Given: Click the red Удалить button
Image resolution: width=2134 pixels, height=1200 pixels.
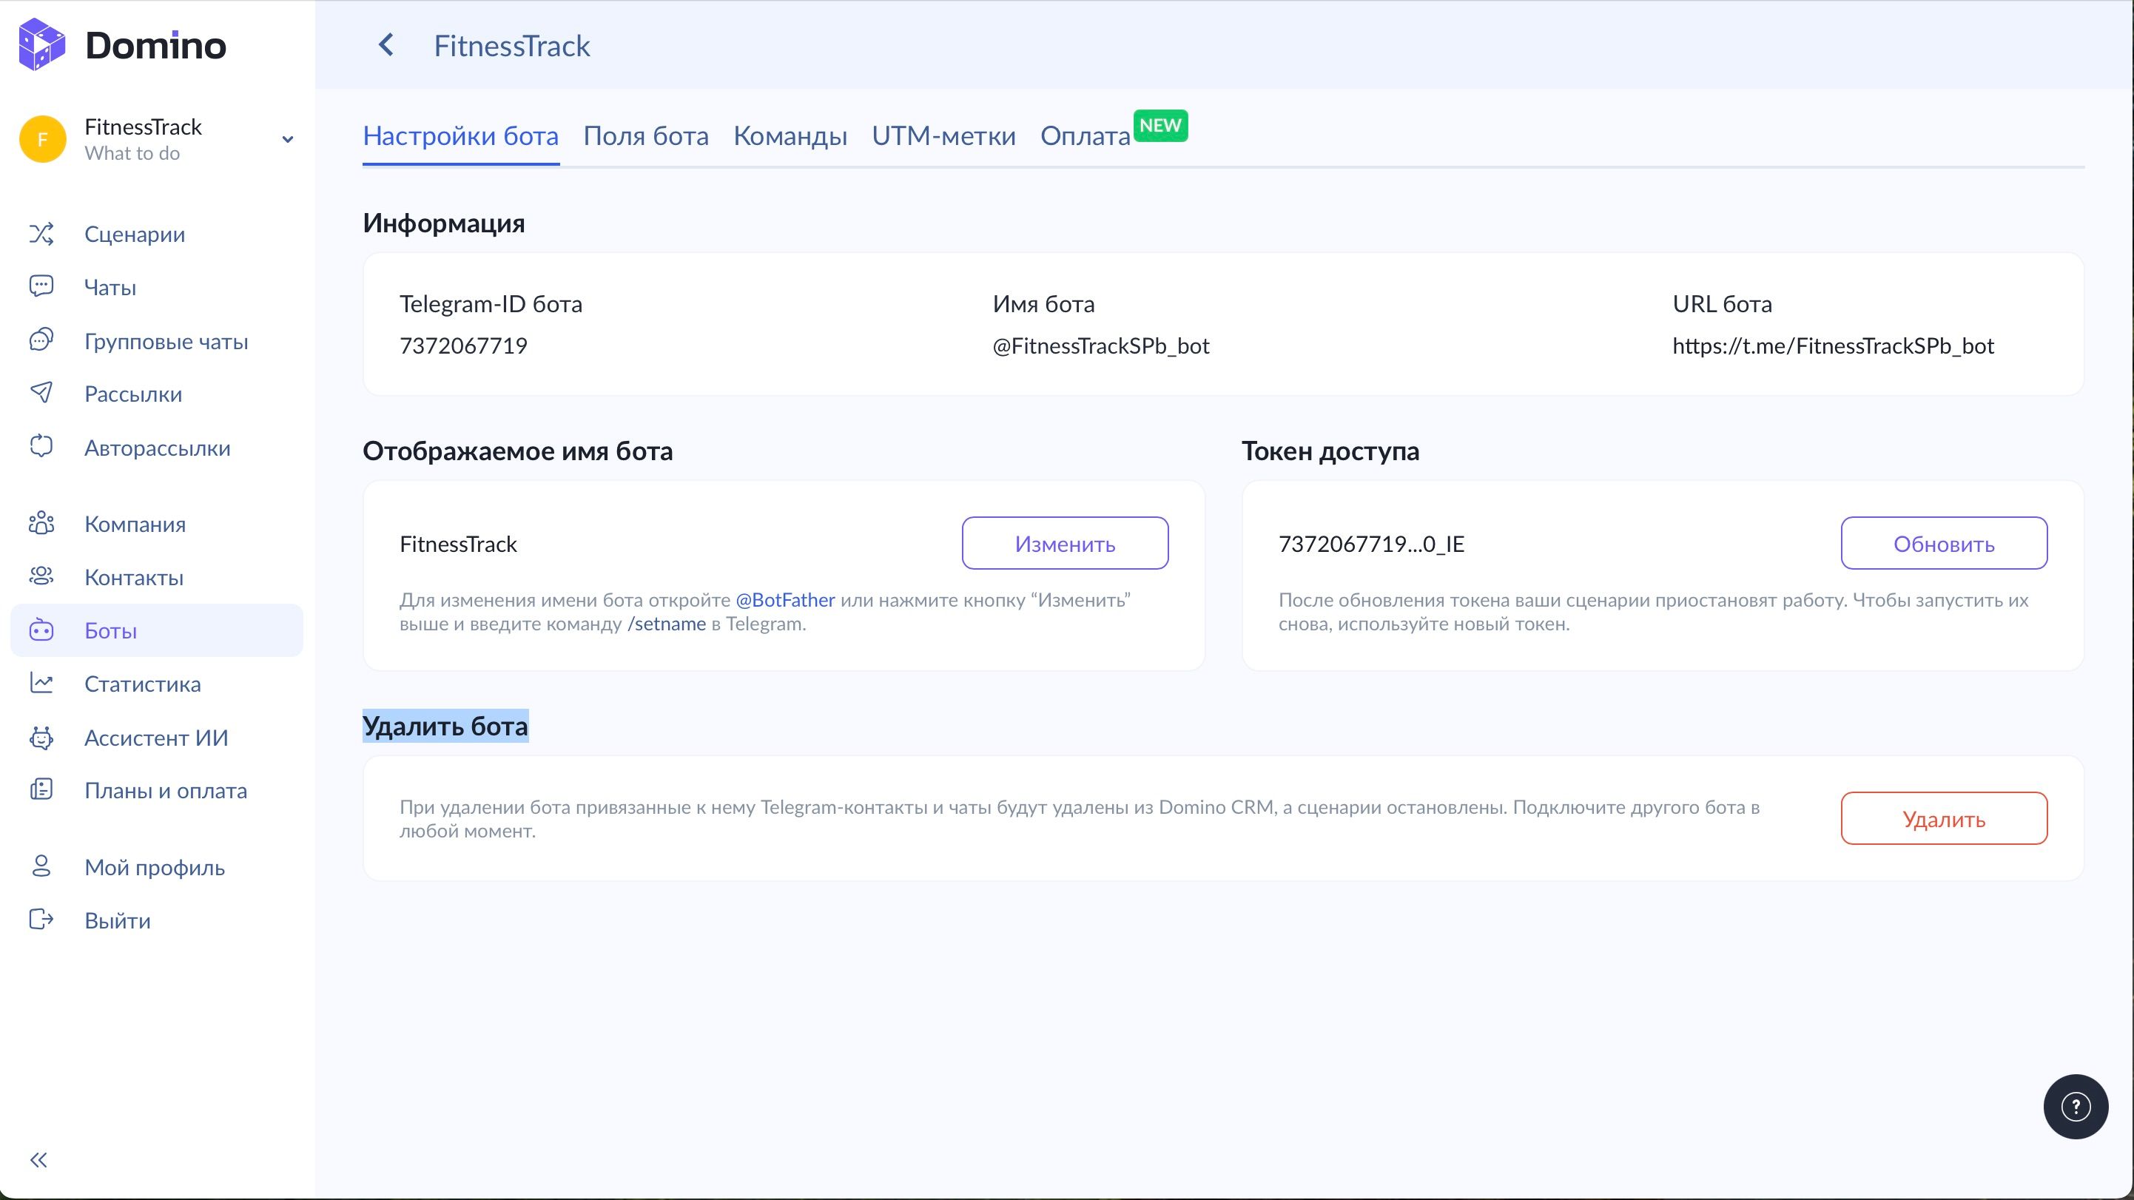Looking at the screenshot, I should [x=1943, y=818].
